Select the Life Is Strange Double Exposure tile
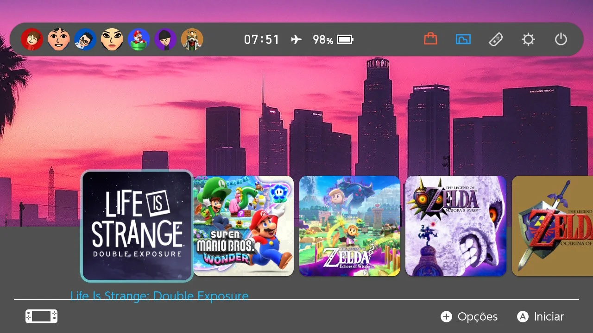The width and height of the screenshot is (593, 333). (137, 226)
